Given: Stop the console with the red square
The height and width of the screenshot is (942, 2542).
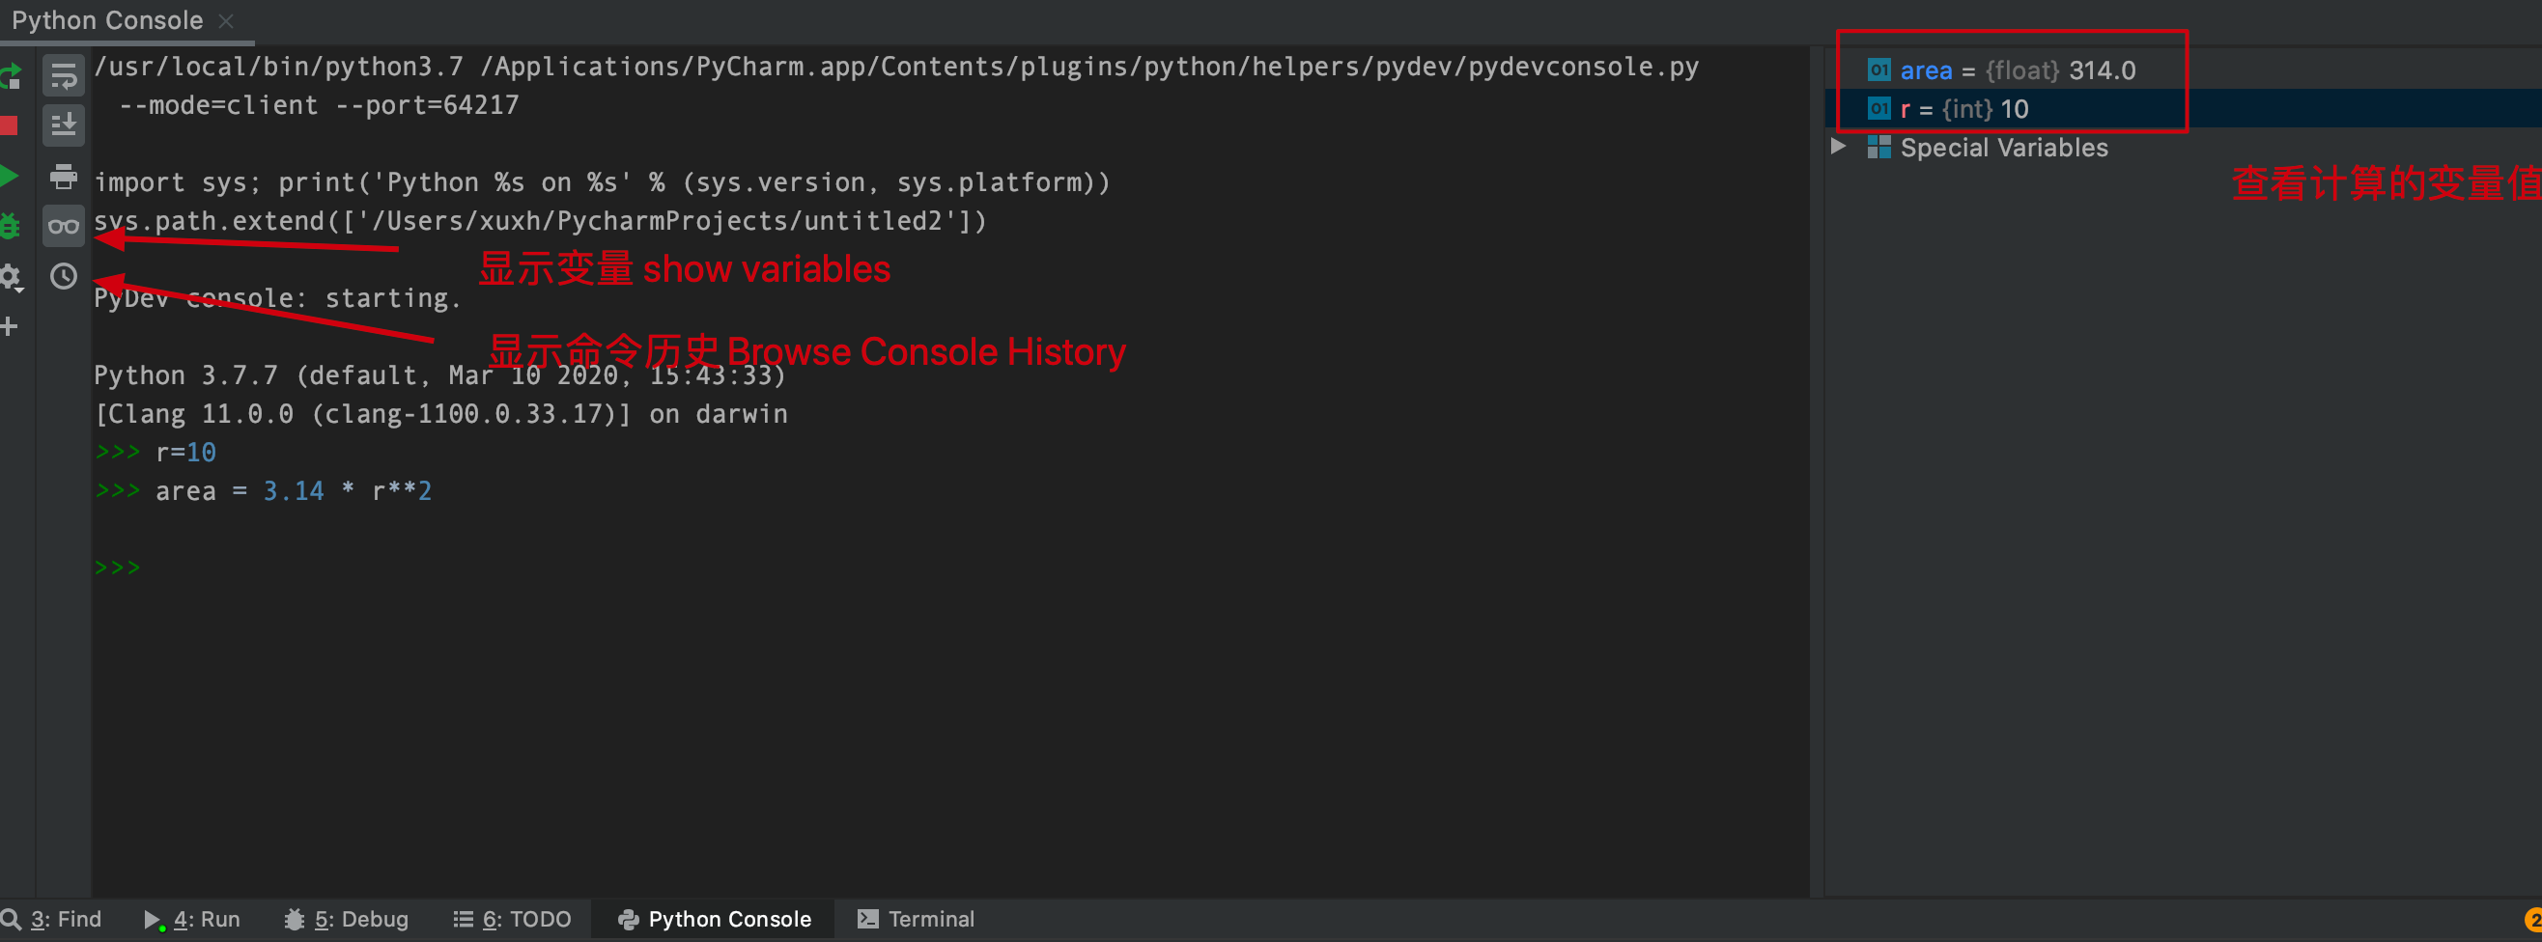Looking at the screenshot, I should [9, 125].
